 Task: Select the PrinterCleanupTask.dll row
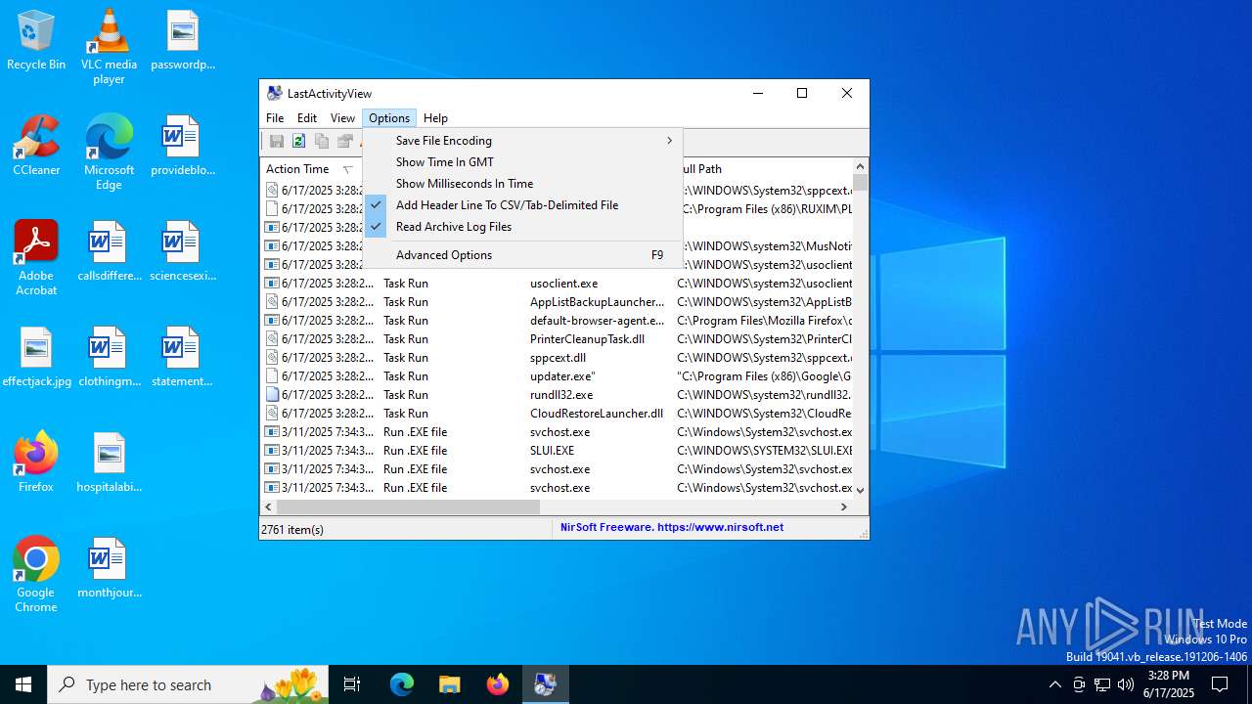(x=557, y=339)
